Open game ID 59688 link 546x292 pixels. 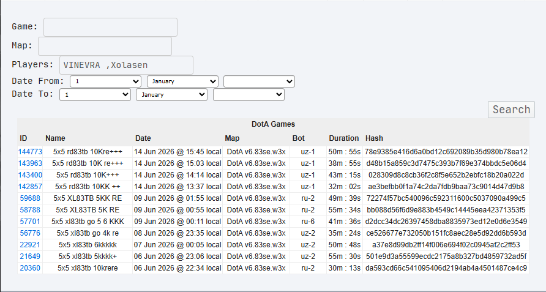point(30,198)
